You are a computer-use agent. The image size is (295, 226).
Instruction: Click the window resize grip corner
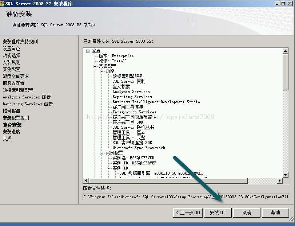[291, 219]
